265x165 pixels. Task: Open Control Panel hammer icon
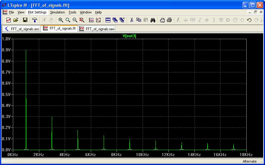[x=35, y=20]
